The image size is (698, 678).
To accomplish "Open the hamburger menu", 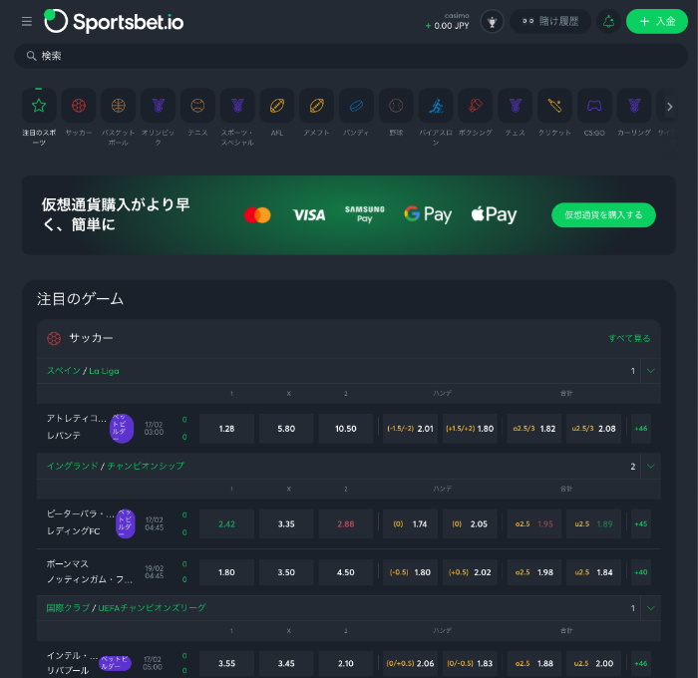I will [x=27, y=22].
